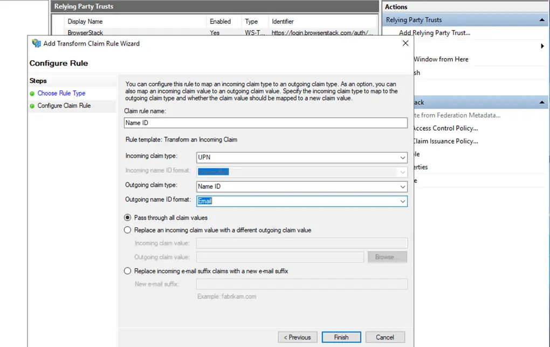This screenshot has height=347, width=550.
Task: Open the Incoming claim type dropdown
Action: 402,158
